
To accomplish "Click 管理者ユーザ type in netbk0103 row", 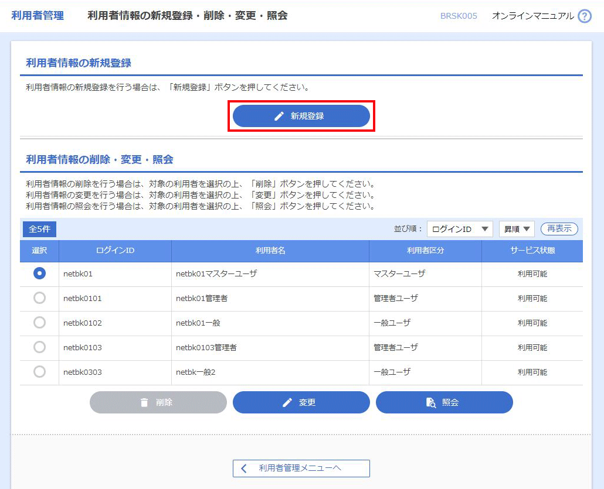I will (x=396, y=348).
